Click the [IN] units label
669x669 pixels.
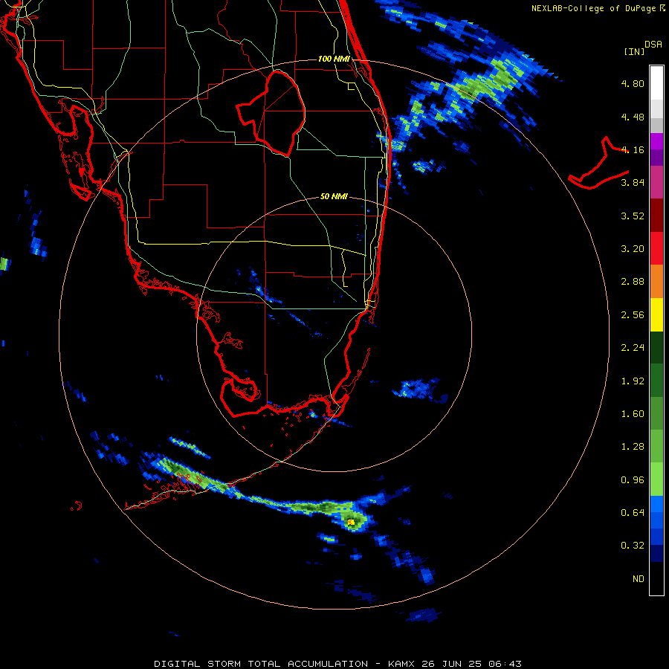point(635,51)
